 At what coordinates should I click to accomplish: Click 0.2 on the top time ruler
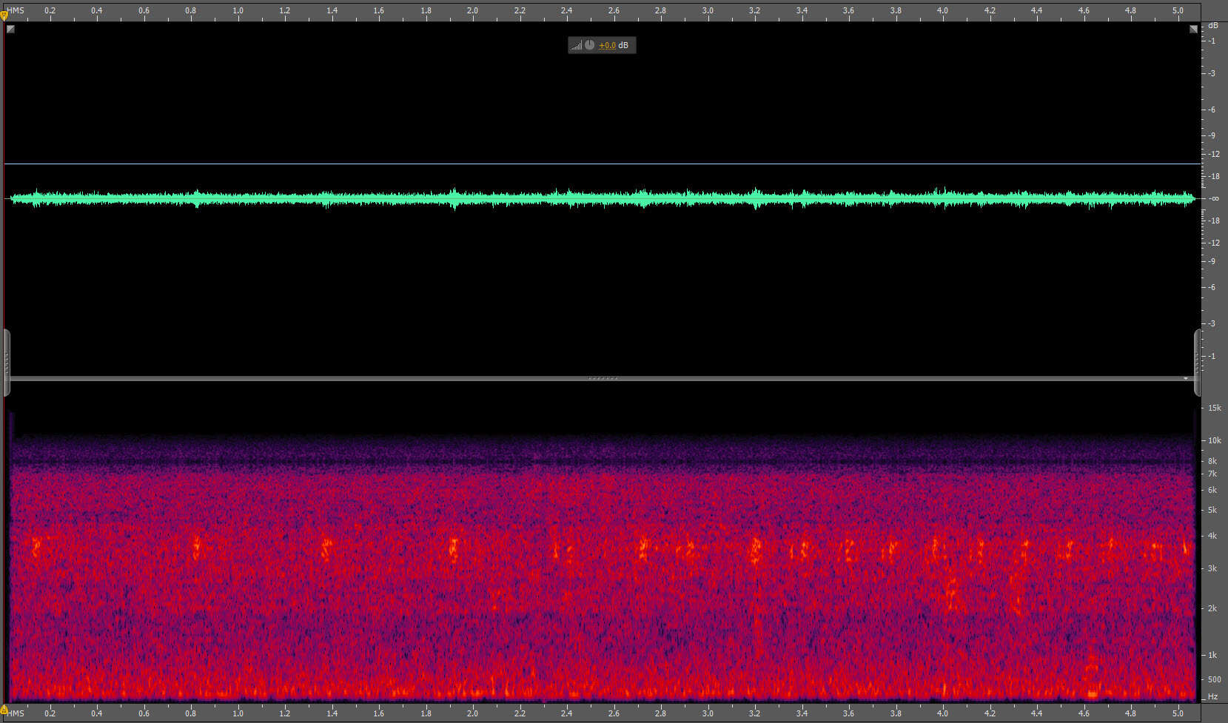coord(50,10)
